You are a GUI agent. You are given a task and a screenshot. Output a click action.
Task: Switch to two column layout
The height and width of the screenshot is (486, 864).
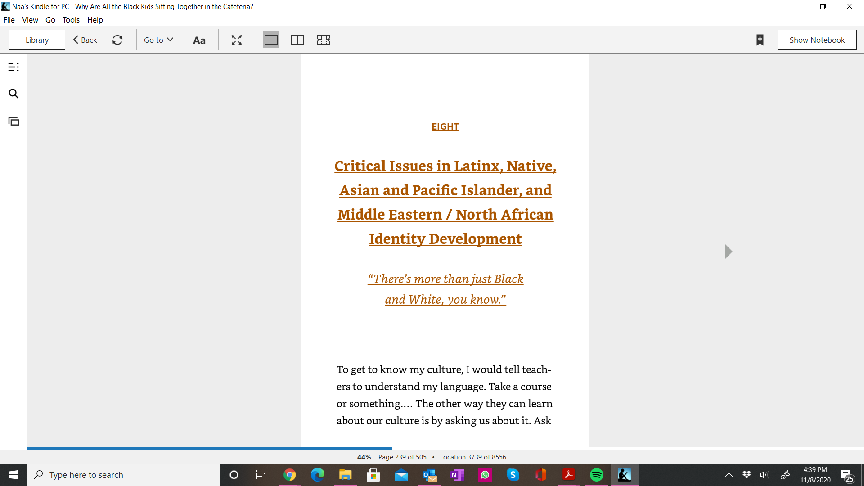tap(297, 40)
